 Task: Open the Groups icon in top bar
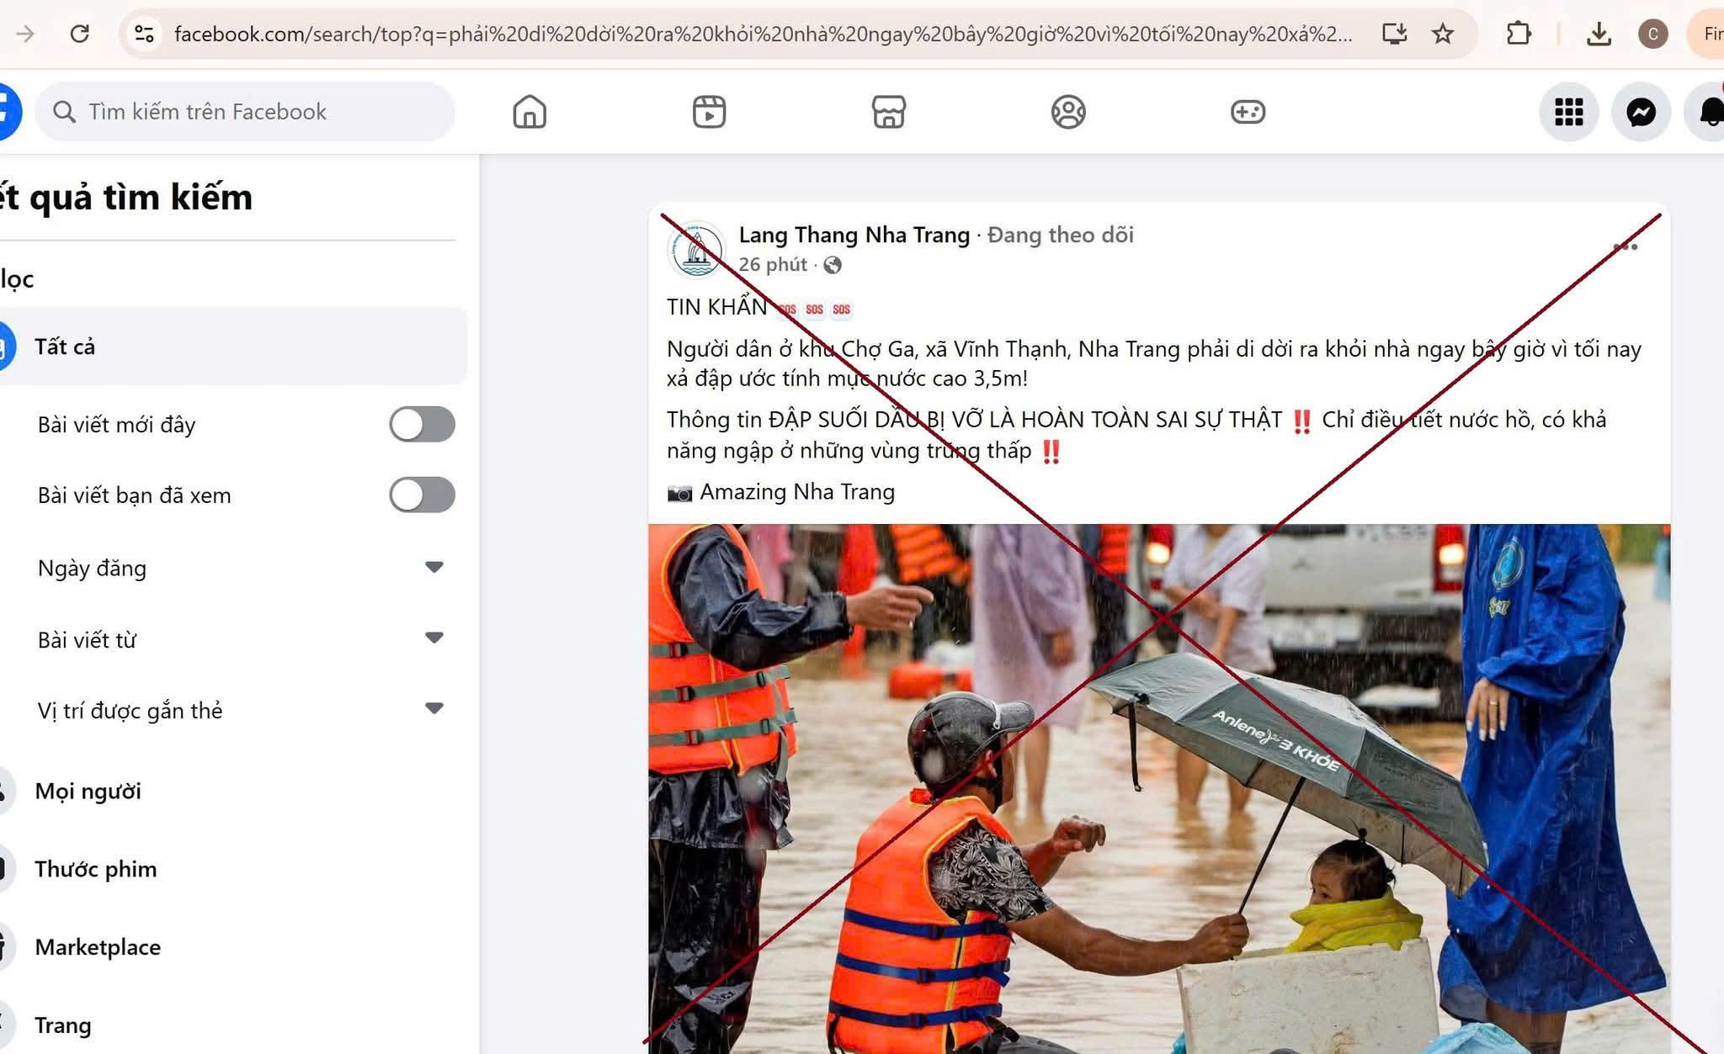(1068, 112)
